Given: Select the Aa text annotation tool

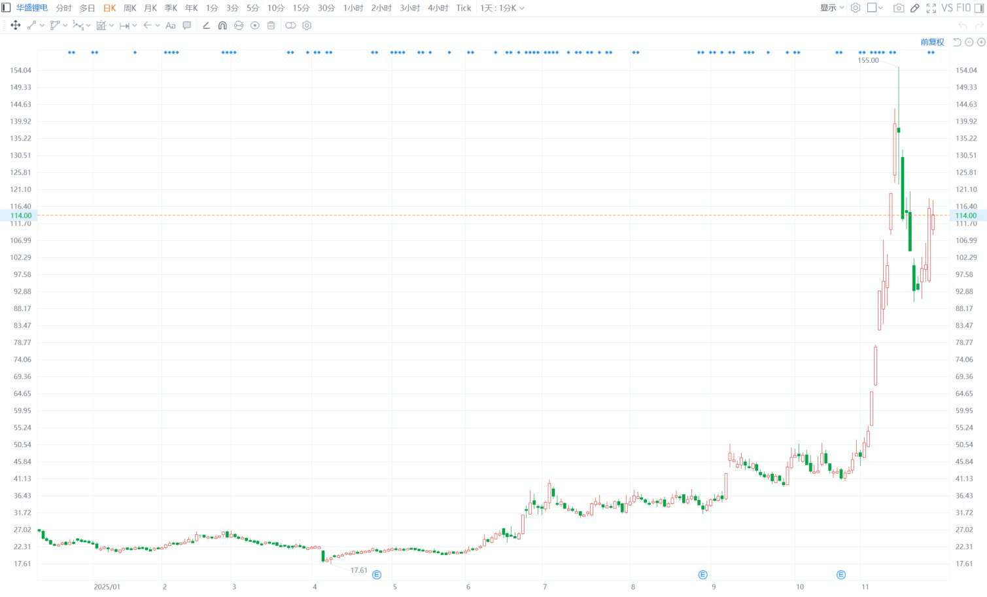Looking at the screenshot, I should click(x=171, y=26).
